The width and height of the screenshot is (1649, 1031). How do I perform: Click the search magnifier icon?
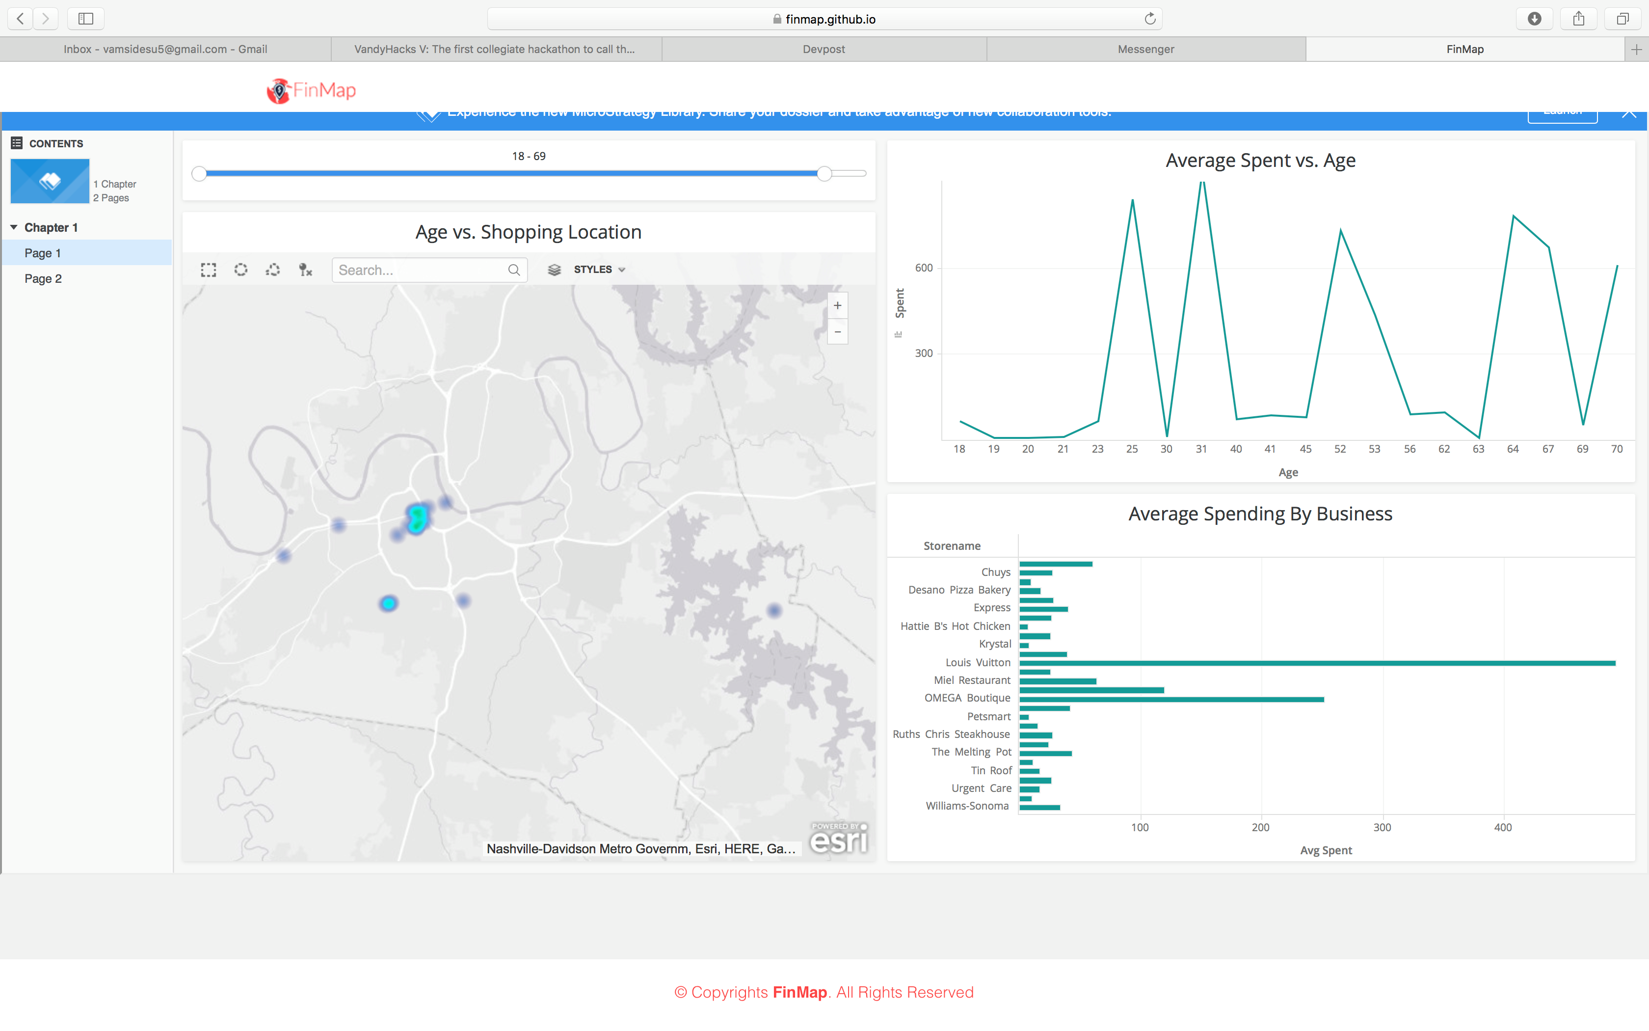pos(514,270)
